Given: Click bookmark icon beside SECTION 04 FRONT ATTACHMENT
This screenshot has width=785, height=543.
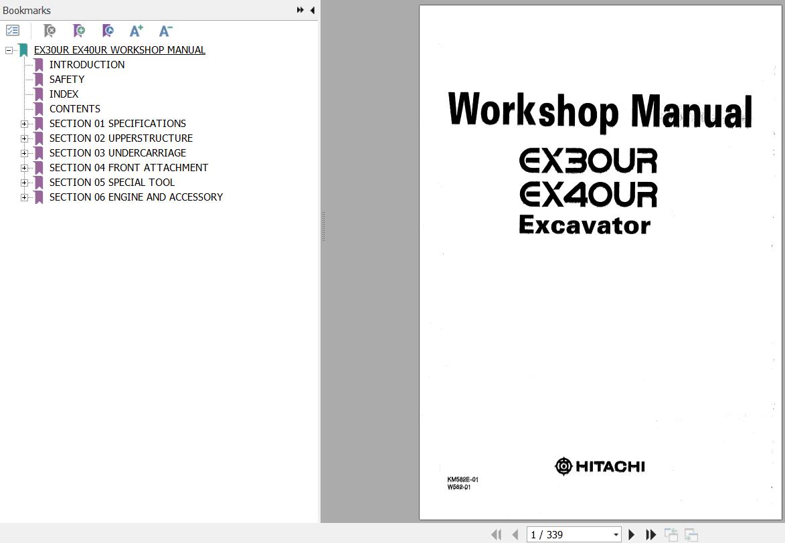Looking at the screenshot, I should point(39,168).
